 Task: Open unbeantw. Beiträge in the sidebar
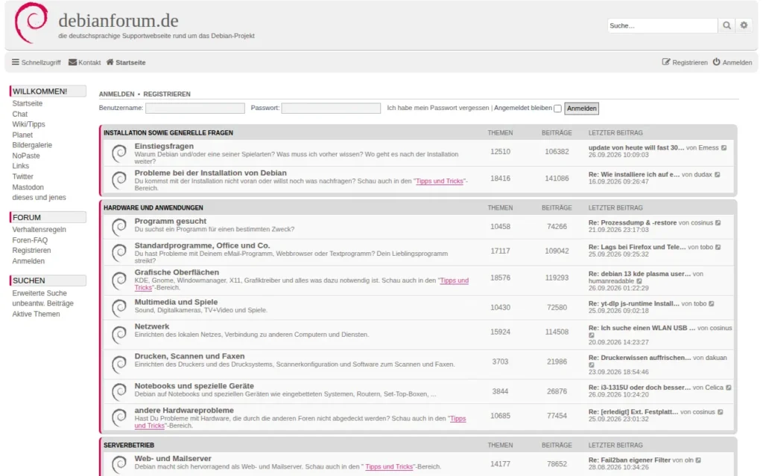(x=42, y=303)
